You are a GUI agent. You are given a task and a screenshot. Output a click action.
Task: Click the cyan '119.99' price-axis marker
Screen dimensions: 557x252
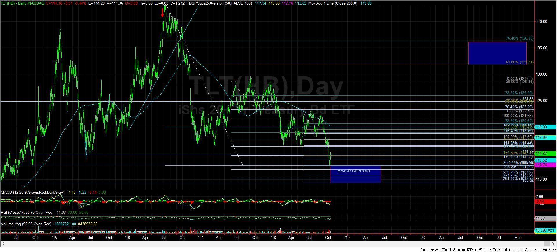(x=545, y=127)
